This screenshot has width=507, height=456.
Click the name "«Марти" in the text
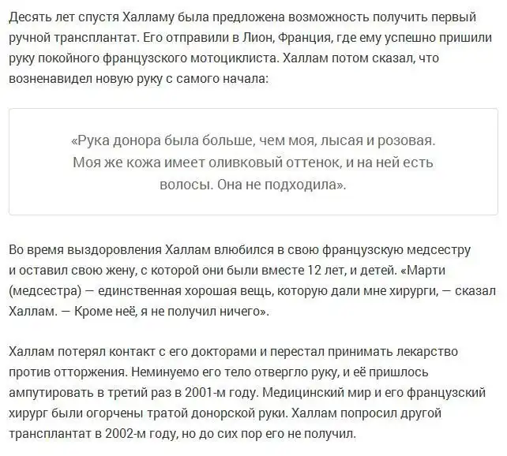pyautogui.click(x=423, y=270)
